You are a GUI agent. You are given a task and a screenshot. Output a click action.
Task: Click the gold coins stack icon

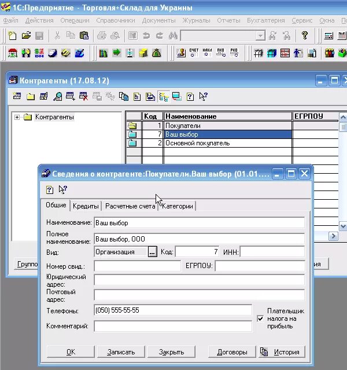tap(143, 53)
